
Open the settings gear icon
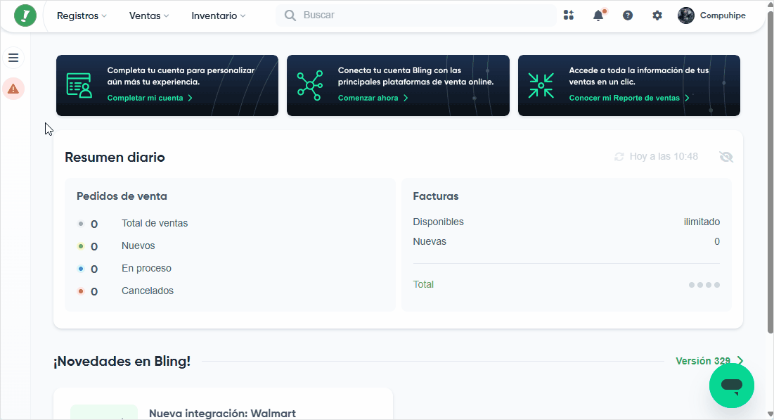click(657, 15)
